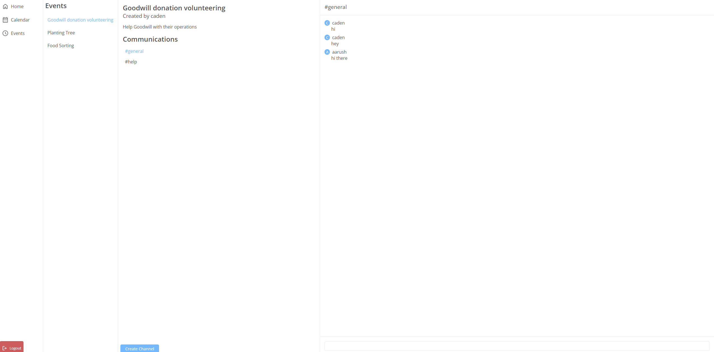Switch to the #help channel

(x=131, y=62)
